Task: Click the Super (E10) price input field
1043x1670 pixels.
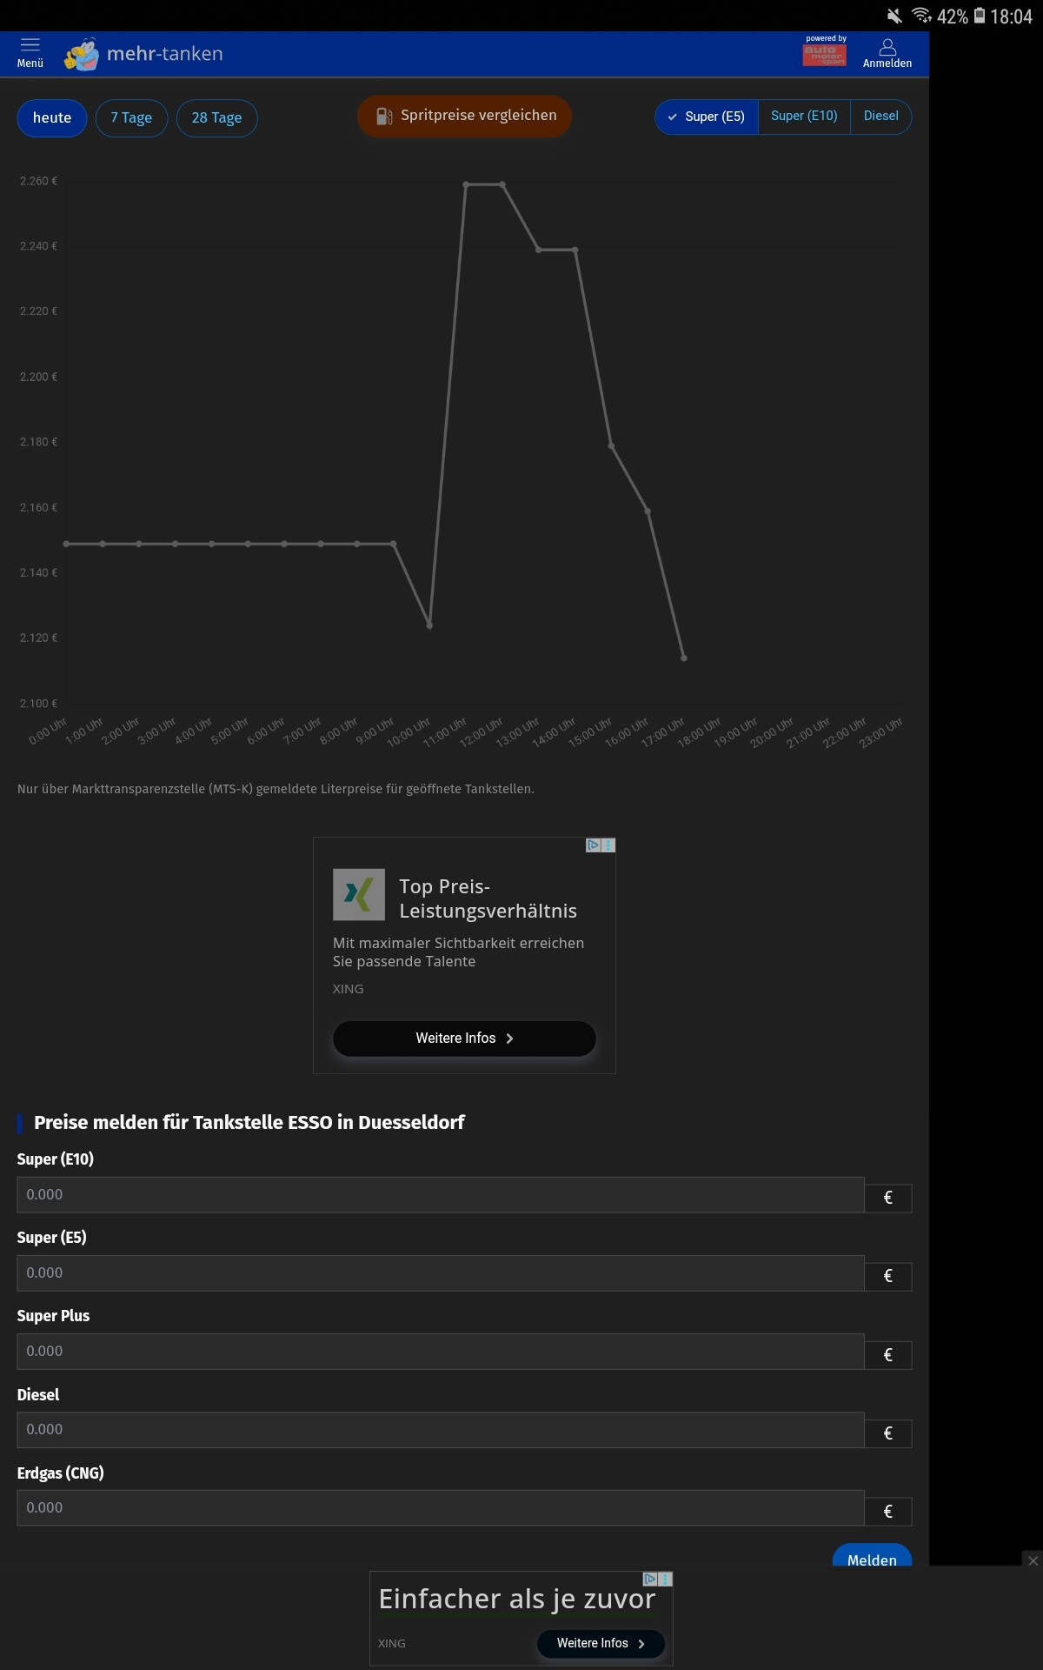Action: 440,1195
